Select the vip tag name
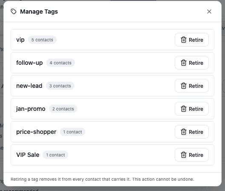Viewport: 225px width, 191px height. (x=20, y=40)
